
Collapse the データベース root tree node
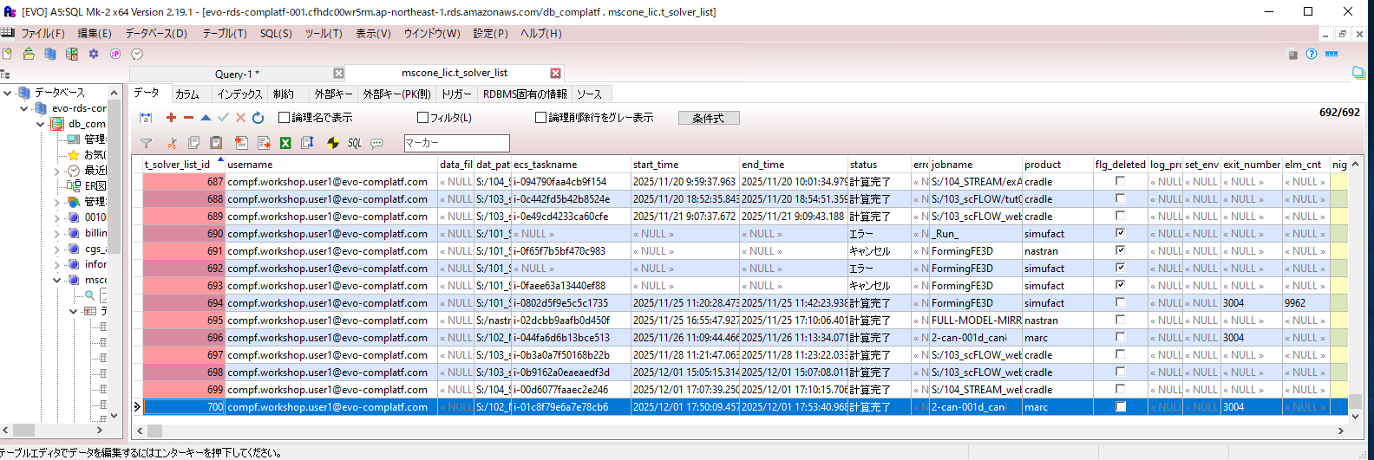point(8,93)
